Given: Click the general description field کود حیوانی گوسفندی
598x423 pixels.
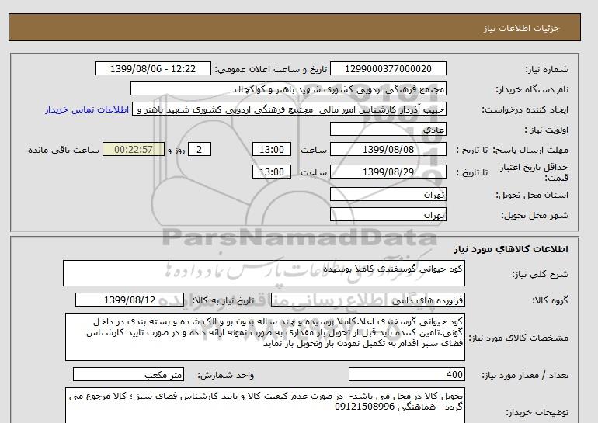Looking at the screenshot, I should 264,273.
